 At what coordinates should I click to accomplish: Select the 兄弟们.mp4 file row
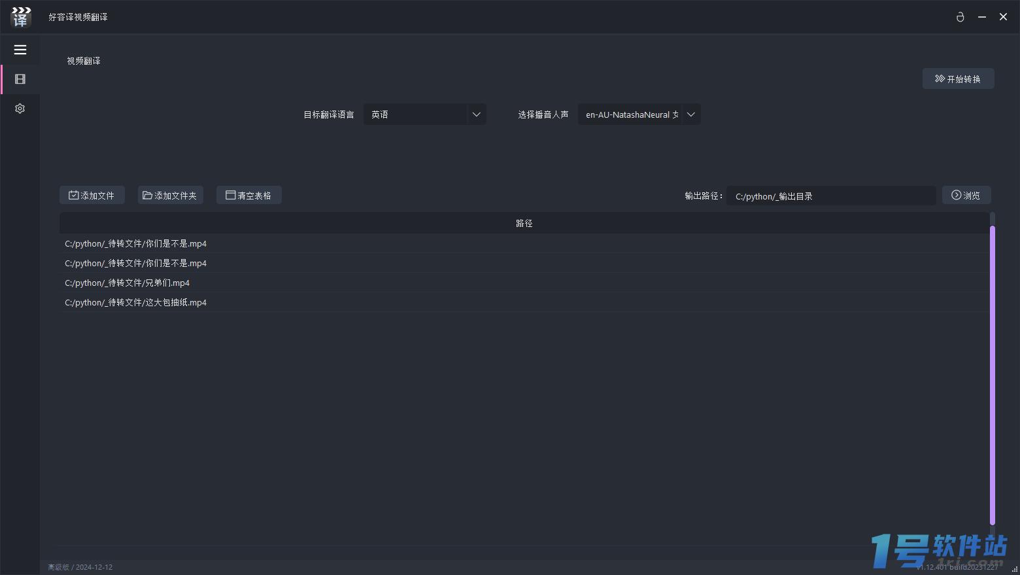coord(524,283)
